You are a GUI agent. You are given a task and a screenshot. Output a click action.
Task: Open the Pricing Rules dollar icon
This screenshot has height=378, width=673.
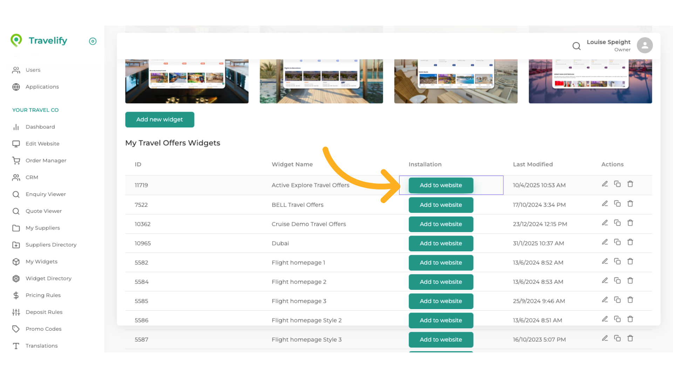point(16,295)
